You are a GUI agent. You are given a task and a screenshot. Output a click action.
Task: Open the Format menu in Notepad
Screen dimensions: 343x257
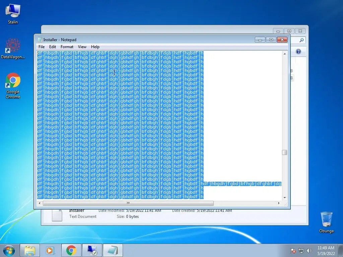coord(67,47)
